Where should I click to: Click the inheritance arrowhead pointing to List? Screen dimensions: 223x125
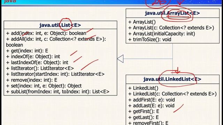coord(120,59)
